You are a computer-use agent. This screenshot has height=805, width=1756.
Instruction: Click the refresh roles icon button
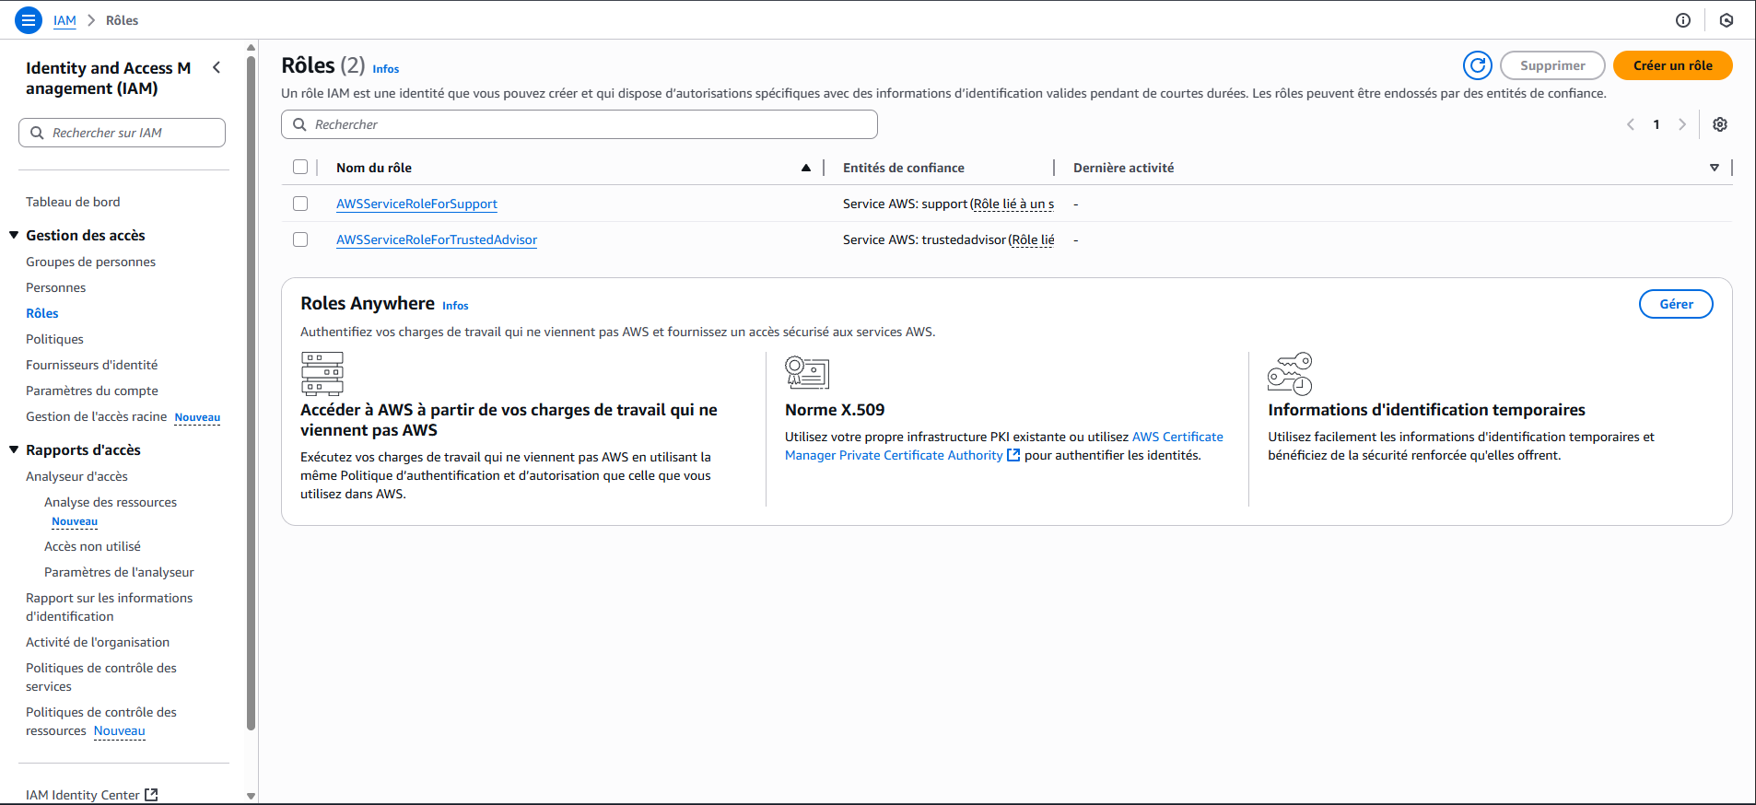(x=1477, y=65)
